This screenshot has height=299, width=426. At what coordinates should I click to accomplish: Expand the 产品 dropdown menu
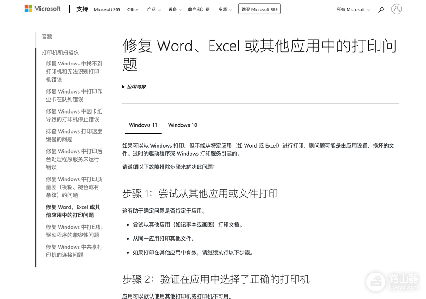tap(154, 9)
